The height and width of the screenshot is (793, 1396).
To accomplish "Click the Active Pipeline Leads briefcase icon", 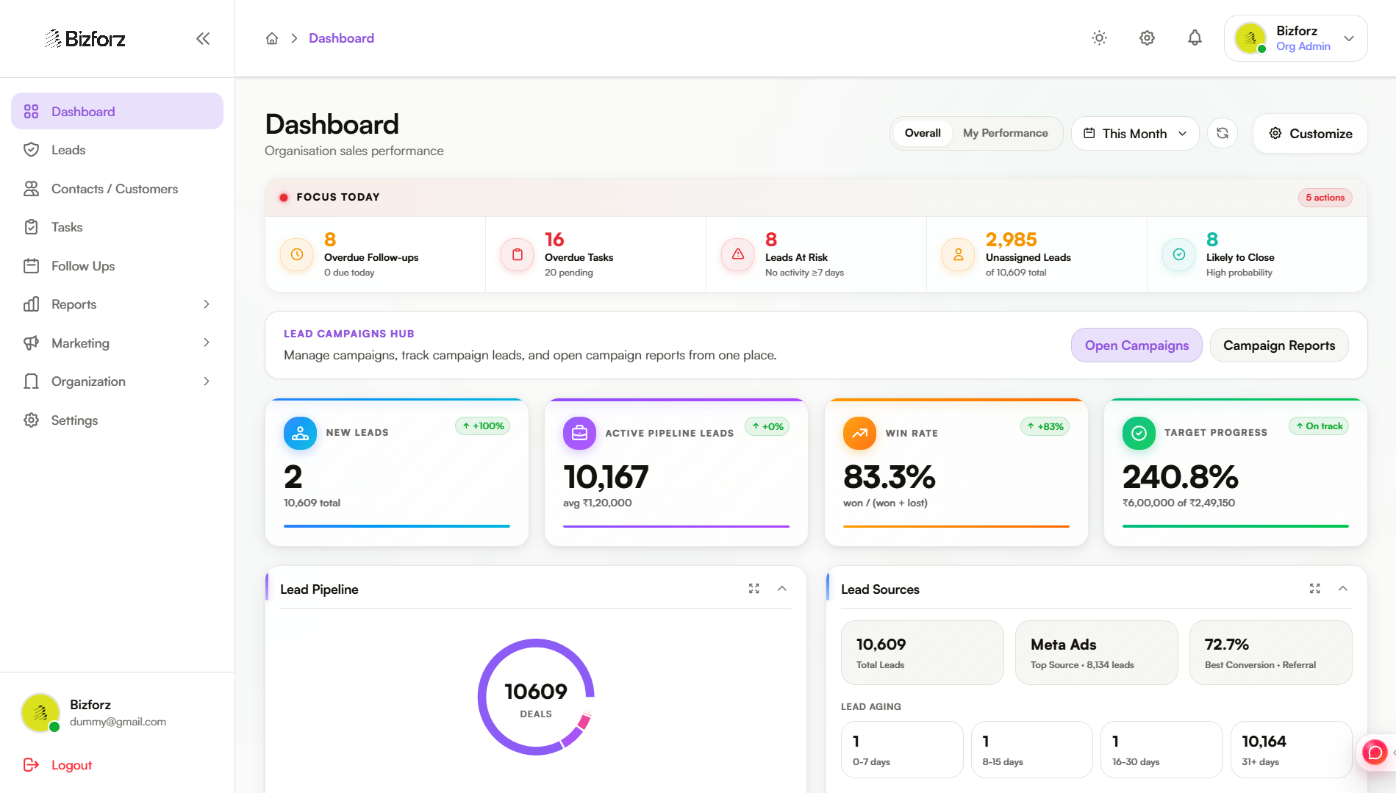I will [x=579, y=434].
